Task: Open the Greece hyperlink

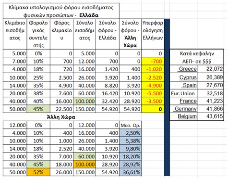Action: click(188, 69)
